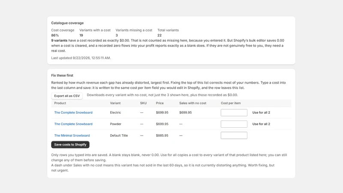Click the Fix these first heading

[x=62, y=75]
